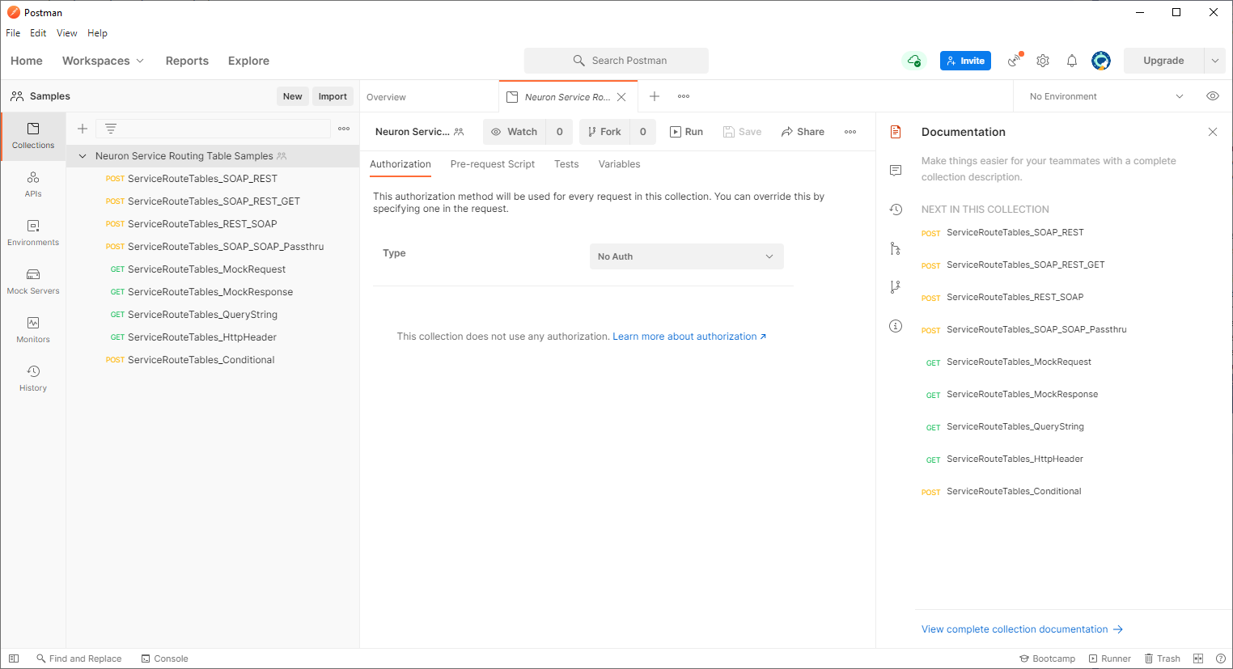
Task: Open the No Environment selector
Action: [x=1106, y=96]
